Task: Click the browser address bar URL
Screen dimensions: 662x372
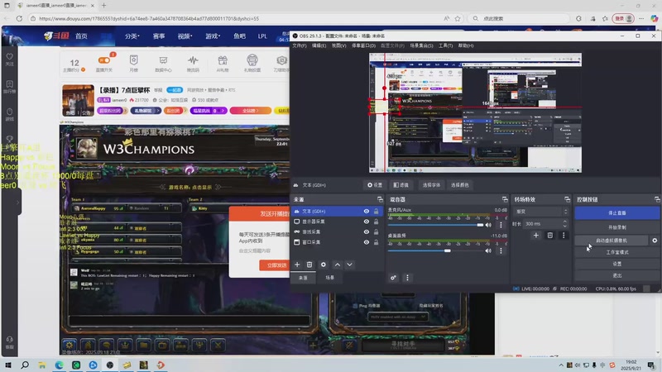Action: click(149, 18)
